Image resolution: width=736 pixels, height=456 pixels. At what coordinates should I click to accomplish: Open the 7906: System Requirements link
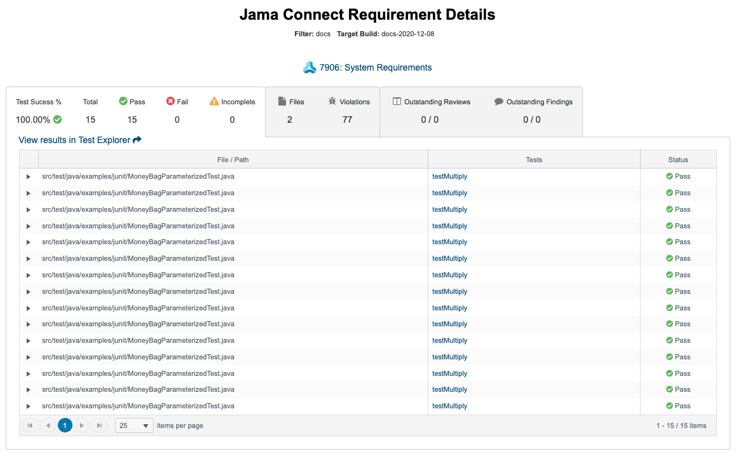click(x=376, y=67)
